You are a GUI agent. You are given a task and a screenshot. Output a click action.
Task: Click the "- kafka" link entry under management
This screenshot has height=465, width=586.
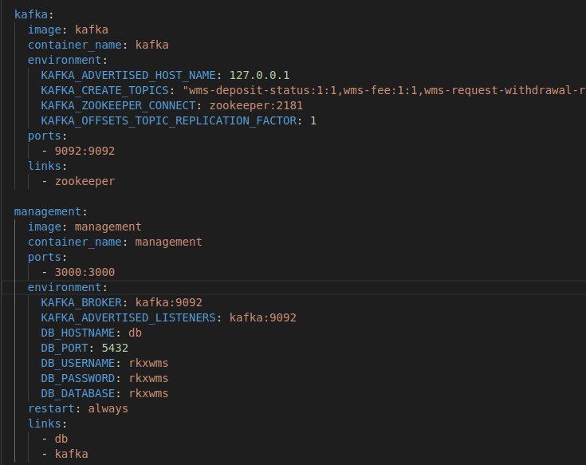click(x=65, y=454)
